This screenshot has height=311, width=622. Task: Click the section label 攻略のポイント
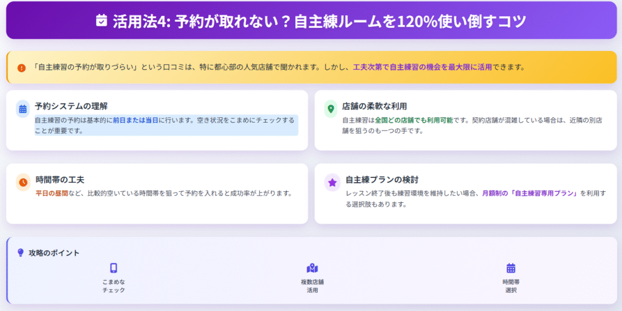(54, 253)
